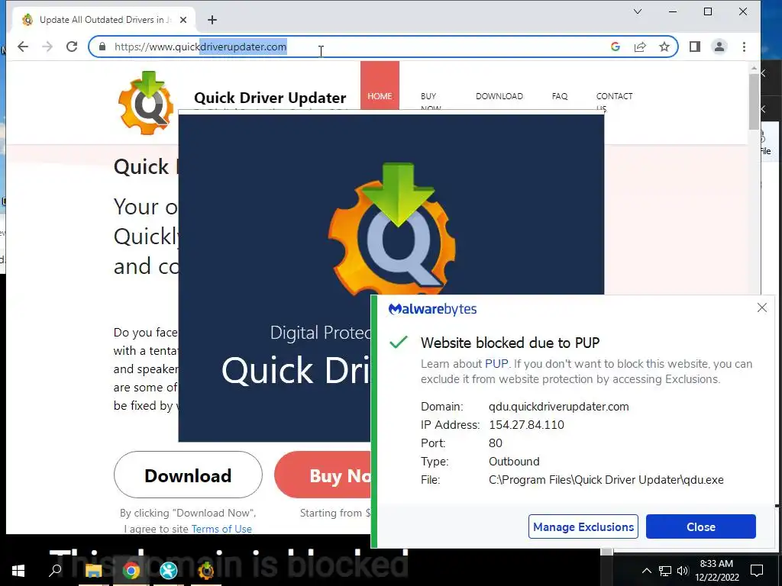This screenshot has width=782, height=586.
Task: Open the DOWNLOAD nav item
Action: 499,96
